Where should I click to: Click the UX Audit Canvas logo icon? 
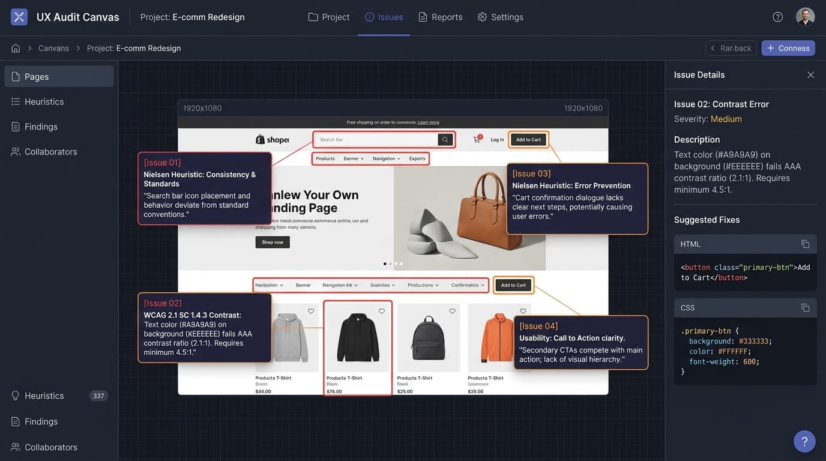click(x=19, y=17)
